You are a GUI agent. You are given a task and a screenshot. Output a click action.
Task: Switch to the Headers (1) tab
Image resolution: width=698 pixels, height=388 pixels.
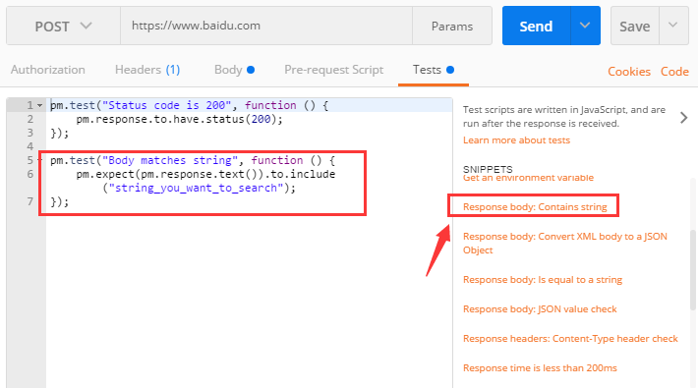tap(147, 70)
